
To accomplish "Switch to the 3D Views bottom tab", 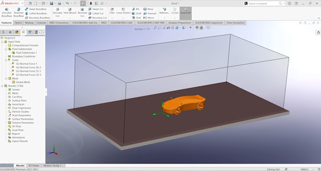I will [34, 165].
